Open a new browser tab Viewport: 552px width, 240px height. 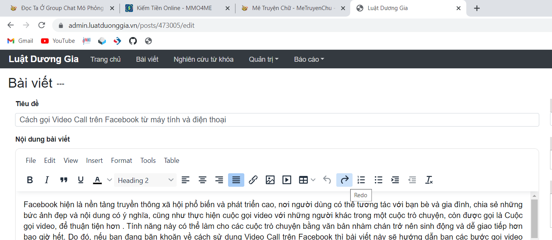tap(477, 8)
